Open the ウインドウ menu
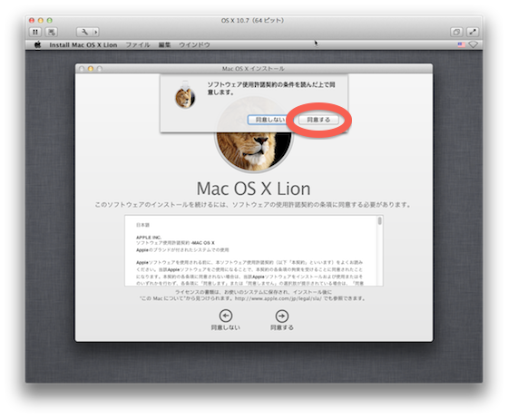The height and width of the screenshot is (418, 508). (x=194, y=45)
